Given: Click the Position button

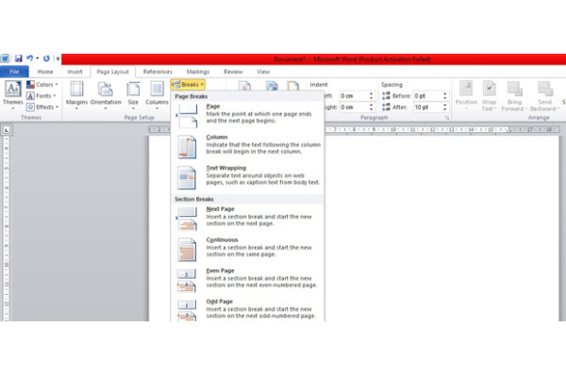Looking at the screenshot, I should [466, 95].
